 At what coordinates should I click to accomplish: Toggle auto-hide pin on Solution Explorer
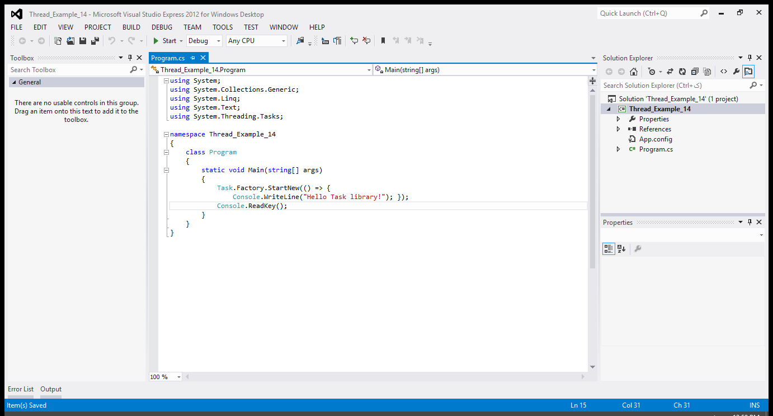[x=750, y=58]
